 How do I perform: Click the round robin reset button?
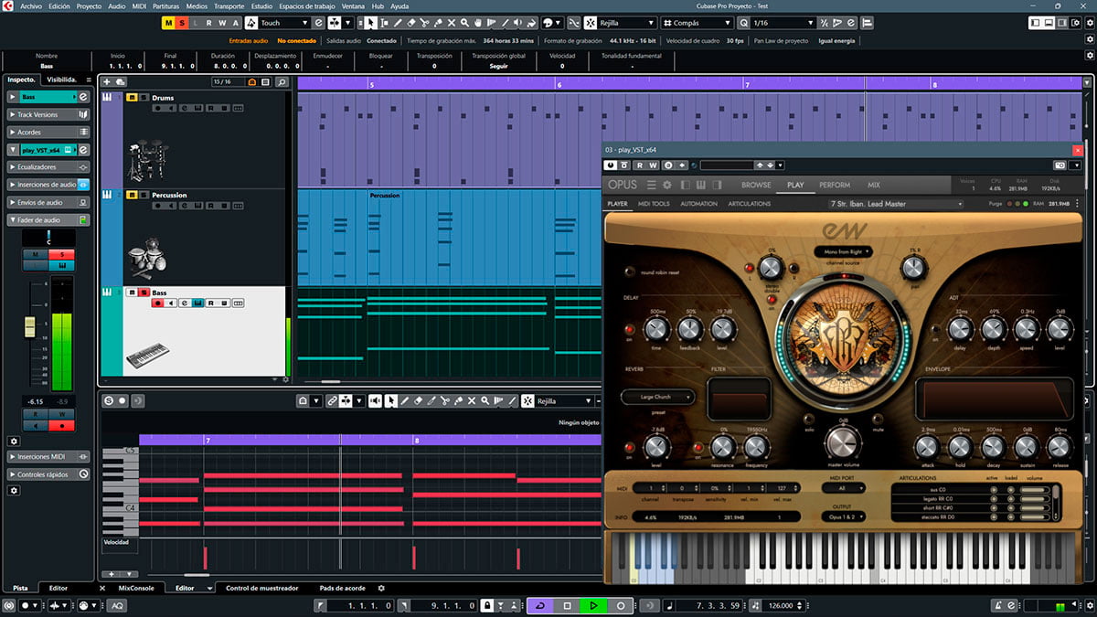click(x=630, y=271)
